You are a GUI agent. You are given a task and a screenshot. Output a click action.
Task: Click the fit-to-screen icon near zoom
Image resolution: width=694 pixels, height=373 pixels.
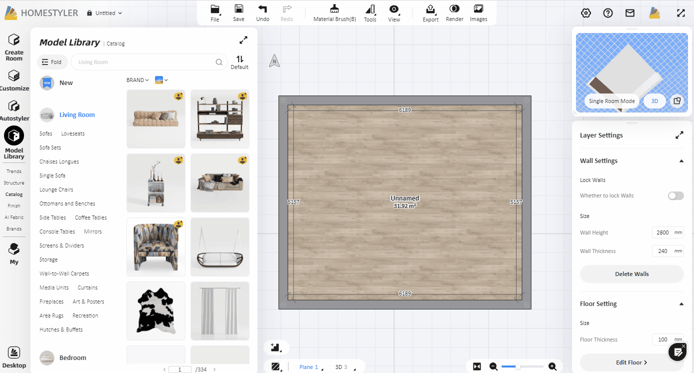477,366
